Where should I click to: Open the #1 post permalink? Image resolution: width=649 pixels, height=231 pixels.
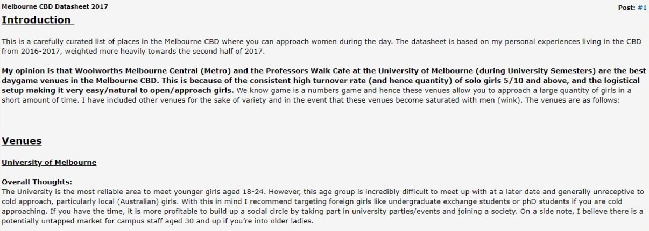point(642,8)
